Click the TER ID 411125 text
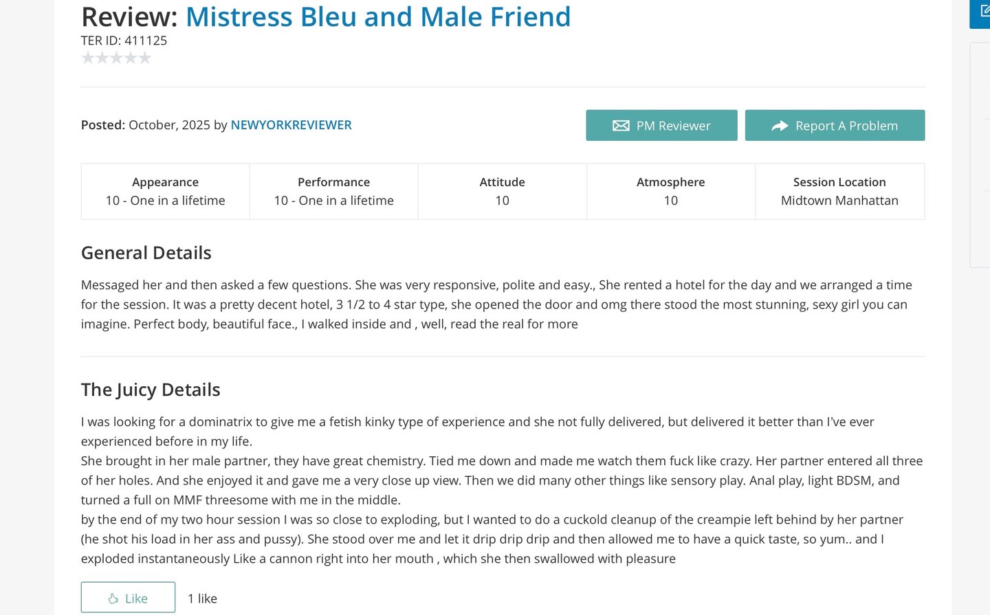This screenshot has width=990, height=615. click(124, 41)
